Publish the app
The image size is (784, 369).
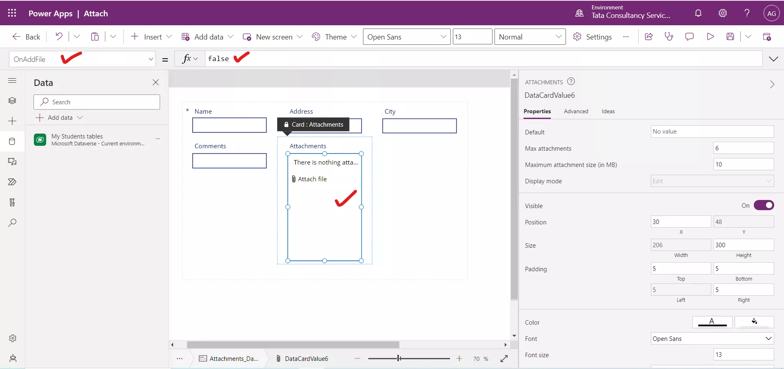(x=767, y=36)
